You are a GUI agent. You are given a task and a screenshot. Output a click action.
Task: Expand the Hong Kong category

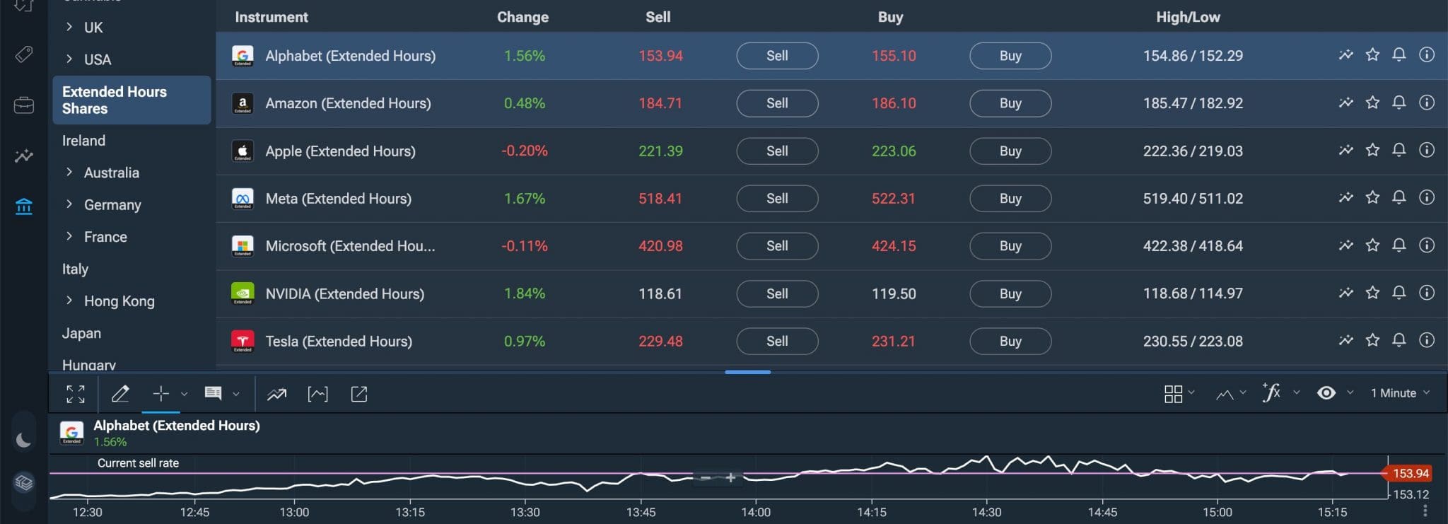pyautogui.click(x=69, y=300)
